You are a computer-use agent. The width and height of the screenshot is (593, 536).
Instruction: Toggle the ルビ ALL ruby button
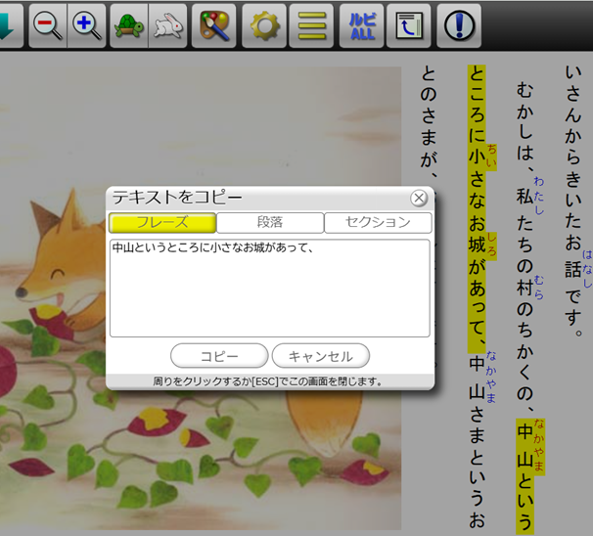361,26
